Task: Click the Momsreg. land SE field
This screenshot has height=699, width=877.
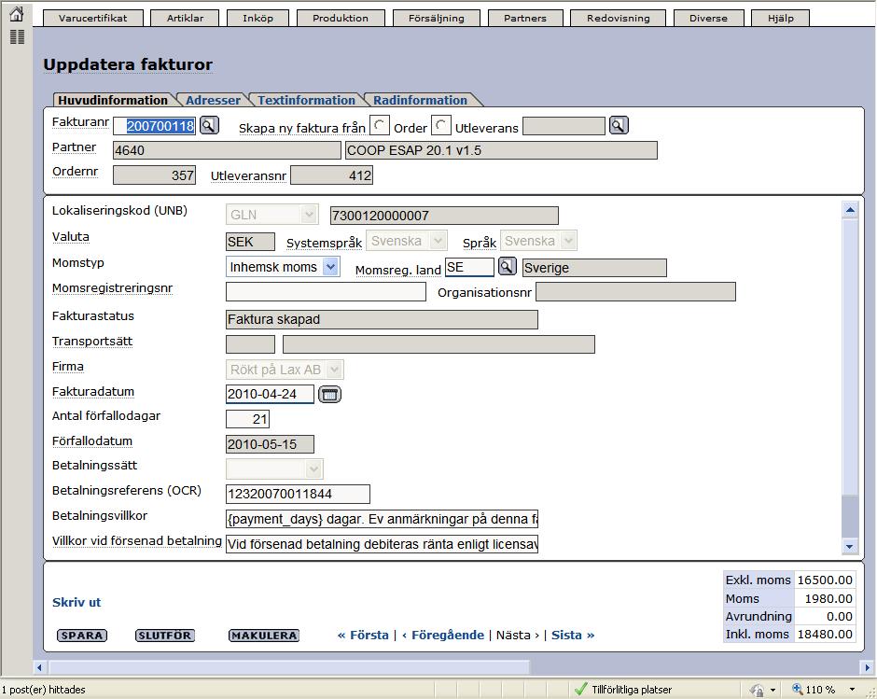Action: [469, 268]
